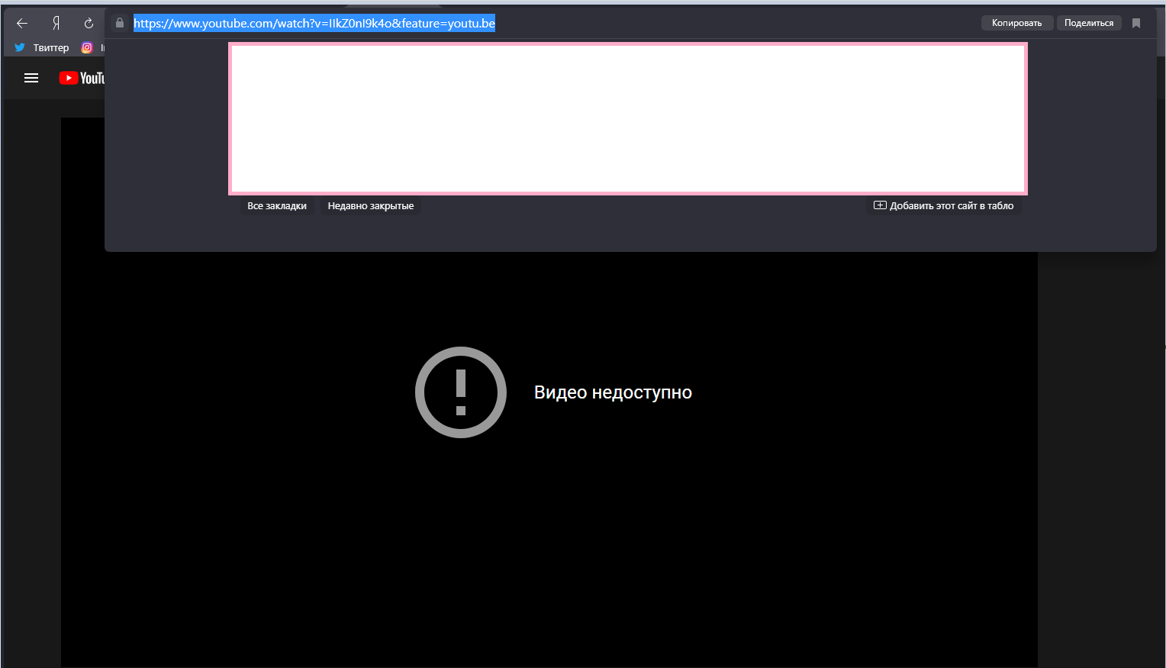This screenshot has width=1166, height=668.
Task: Click the Видео недоступно message text
Action: 613,392
